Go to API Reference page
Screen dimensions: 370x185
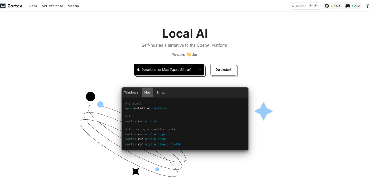click(52, 6)
